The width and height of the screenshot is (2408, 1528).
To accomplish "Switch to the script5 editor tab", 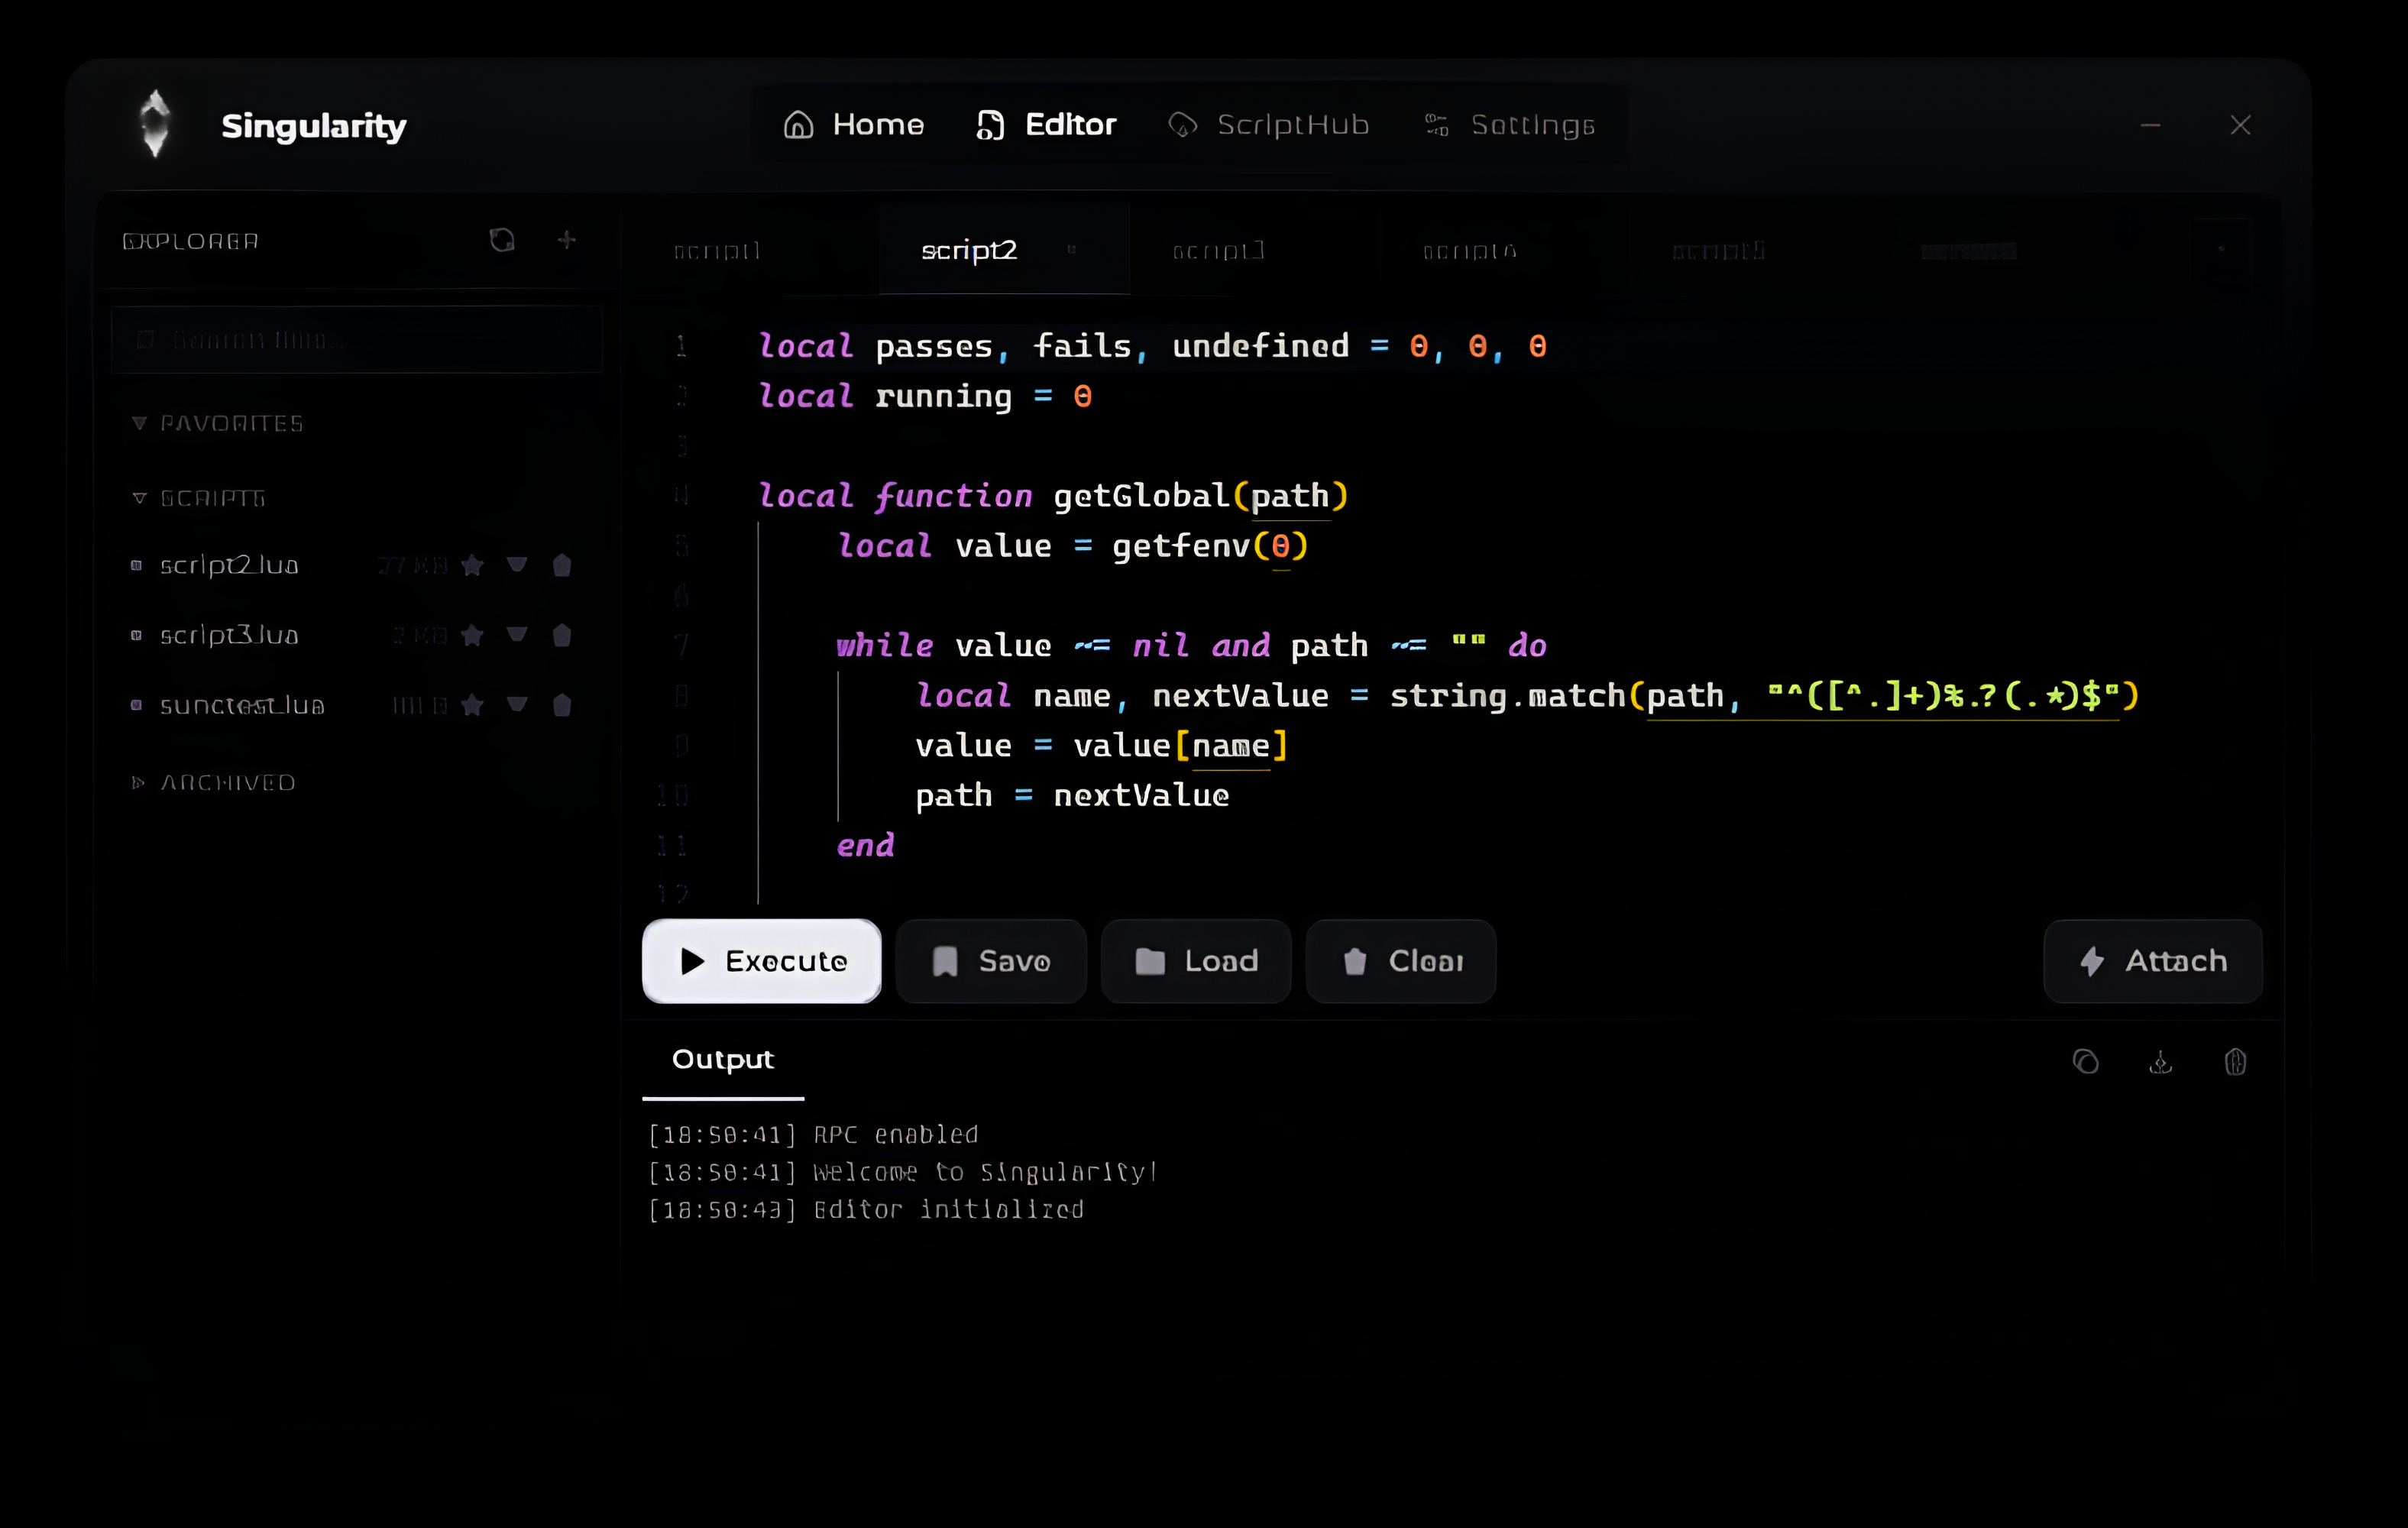I will (x=1718, y=251).
